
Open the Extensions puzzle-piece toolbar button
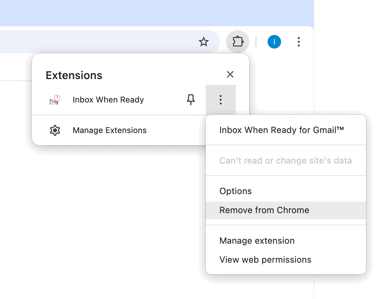(238, 42)
